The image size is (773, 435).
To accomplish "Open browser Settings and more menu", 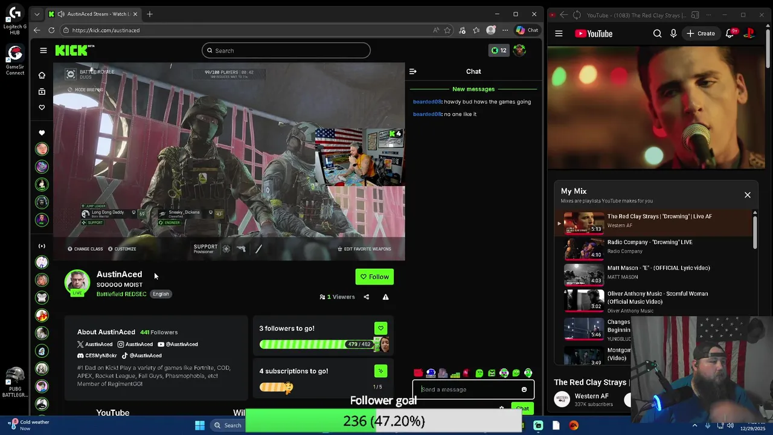I will 505,30.
